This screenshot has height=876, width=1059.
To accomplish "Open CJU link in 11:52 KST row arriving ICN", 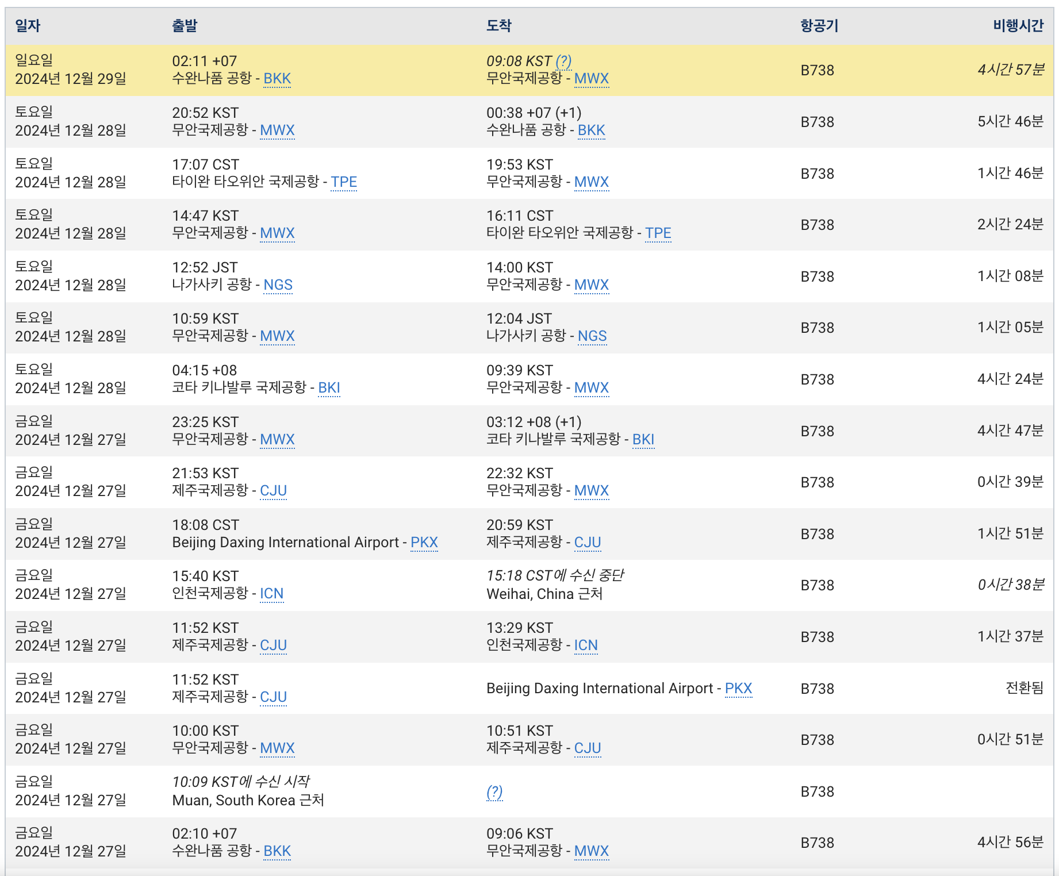I will pyautogui.click(x=274, y=646).
